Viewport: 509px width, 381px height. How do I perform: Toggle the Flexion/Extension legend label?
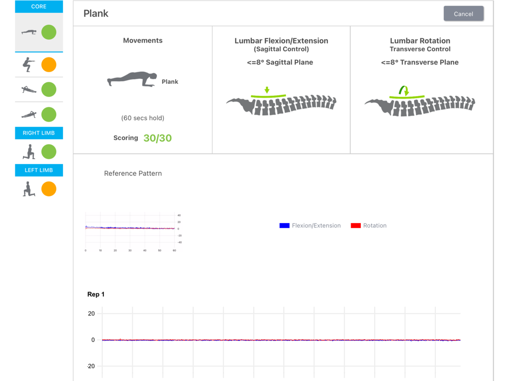click(316, 226)
